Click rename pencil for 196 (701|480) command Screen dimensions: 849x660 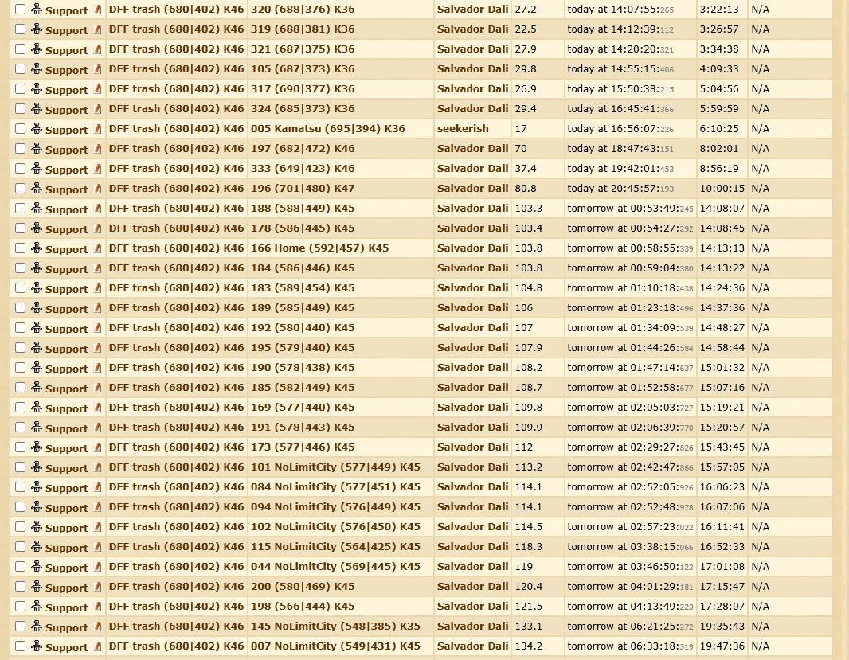tap(98, 189)
